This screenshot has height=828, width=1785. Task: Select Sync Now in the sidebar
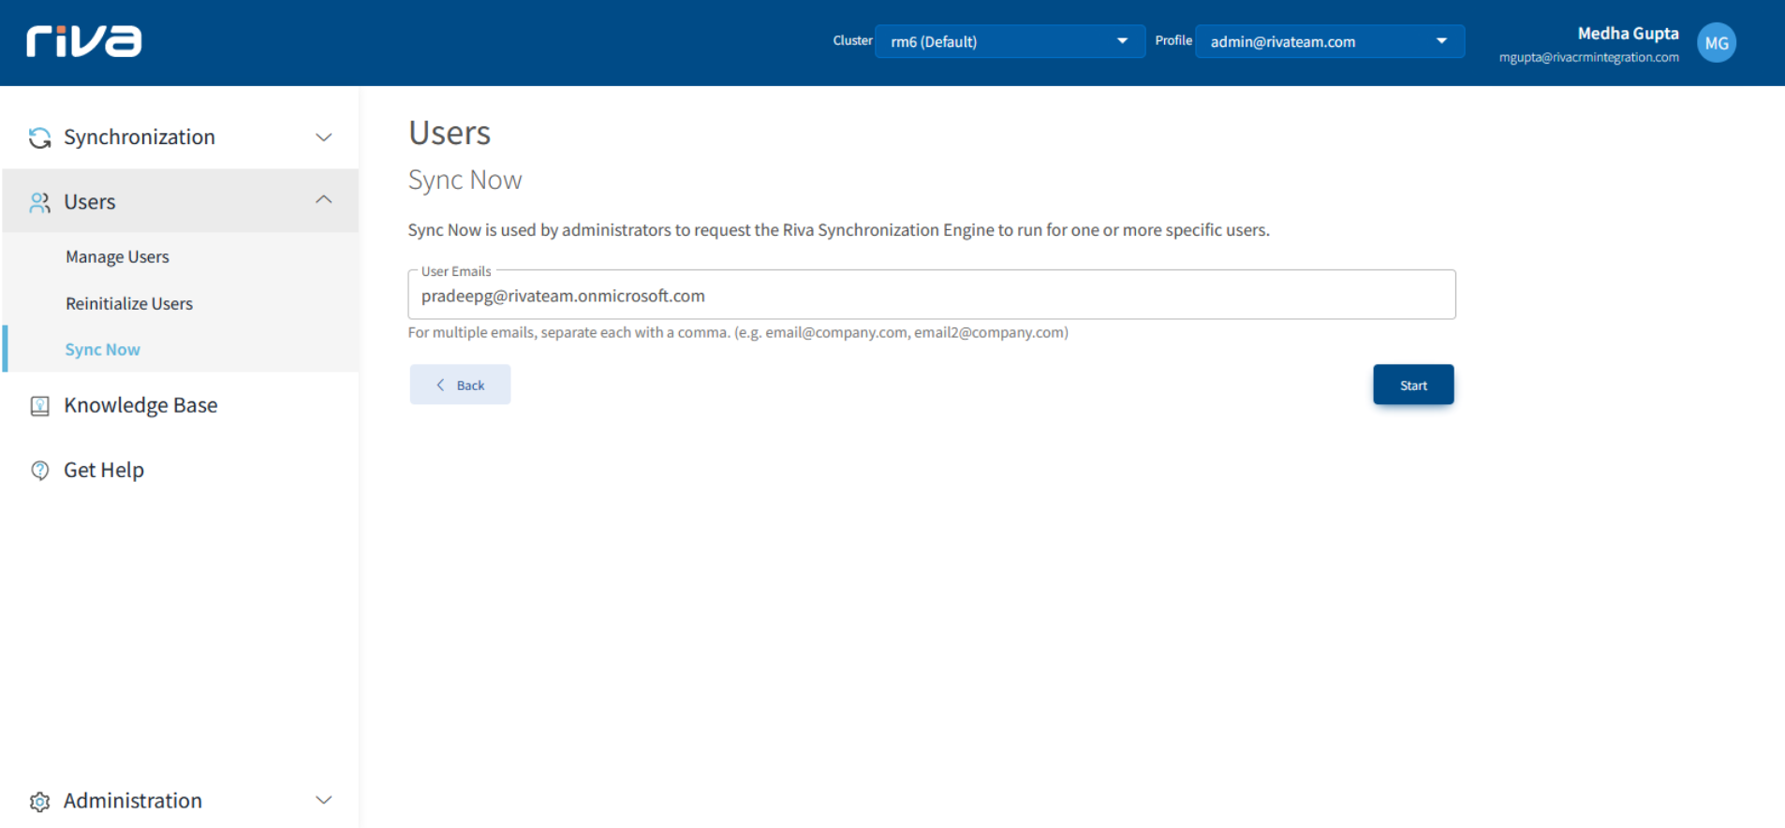click(x=102, y=349)
